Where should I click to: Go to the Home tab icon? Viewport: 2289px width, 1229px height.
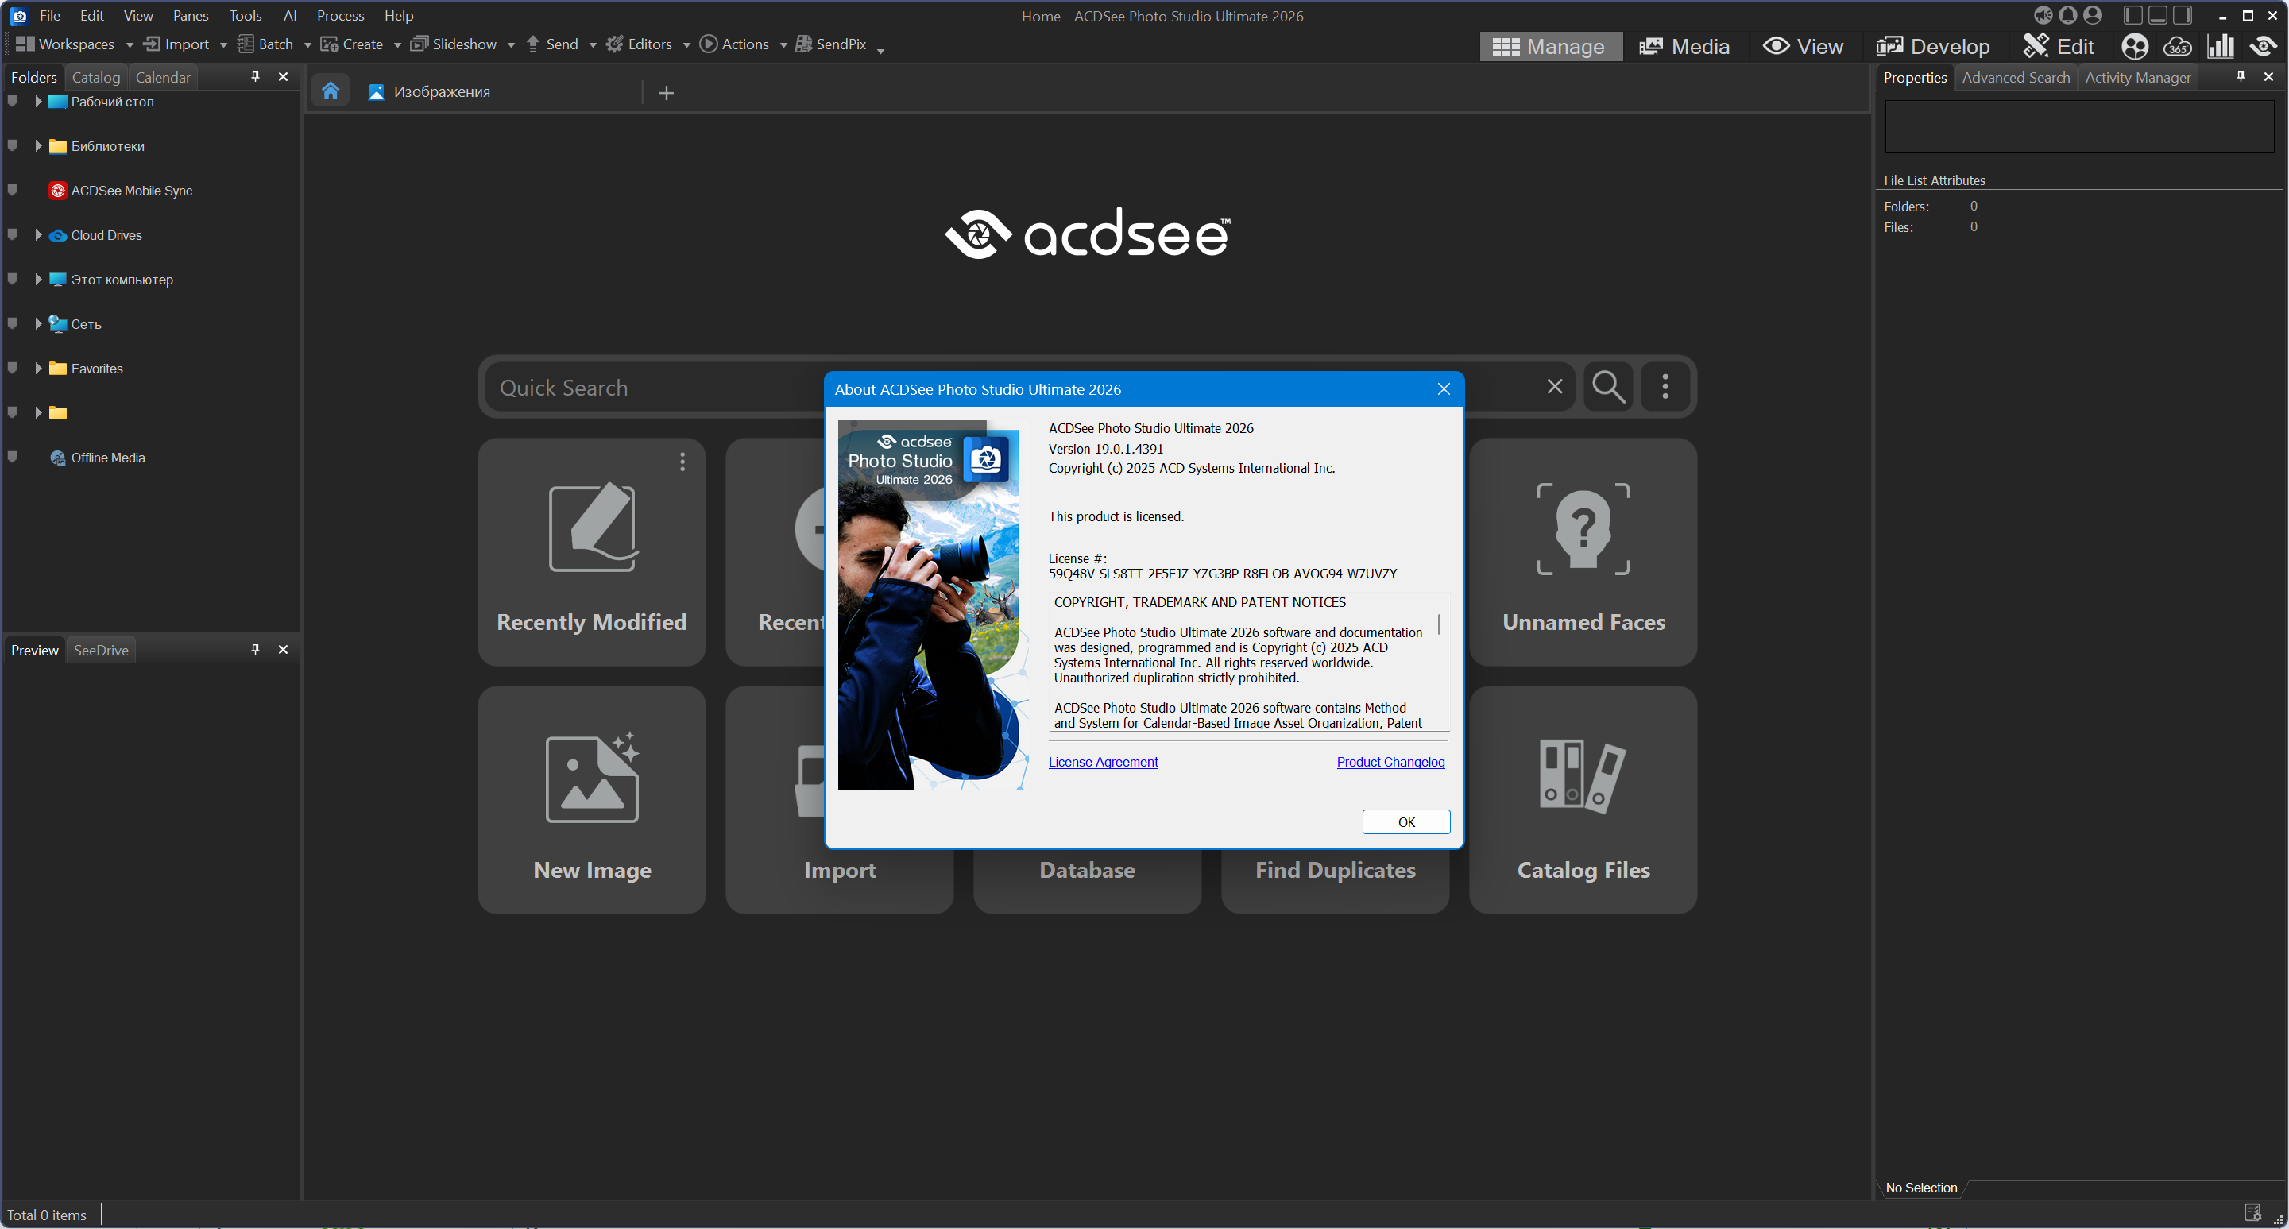[331, 91]
